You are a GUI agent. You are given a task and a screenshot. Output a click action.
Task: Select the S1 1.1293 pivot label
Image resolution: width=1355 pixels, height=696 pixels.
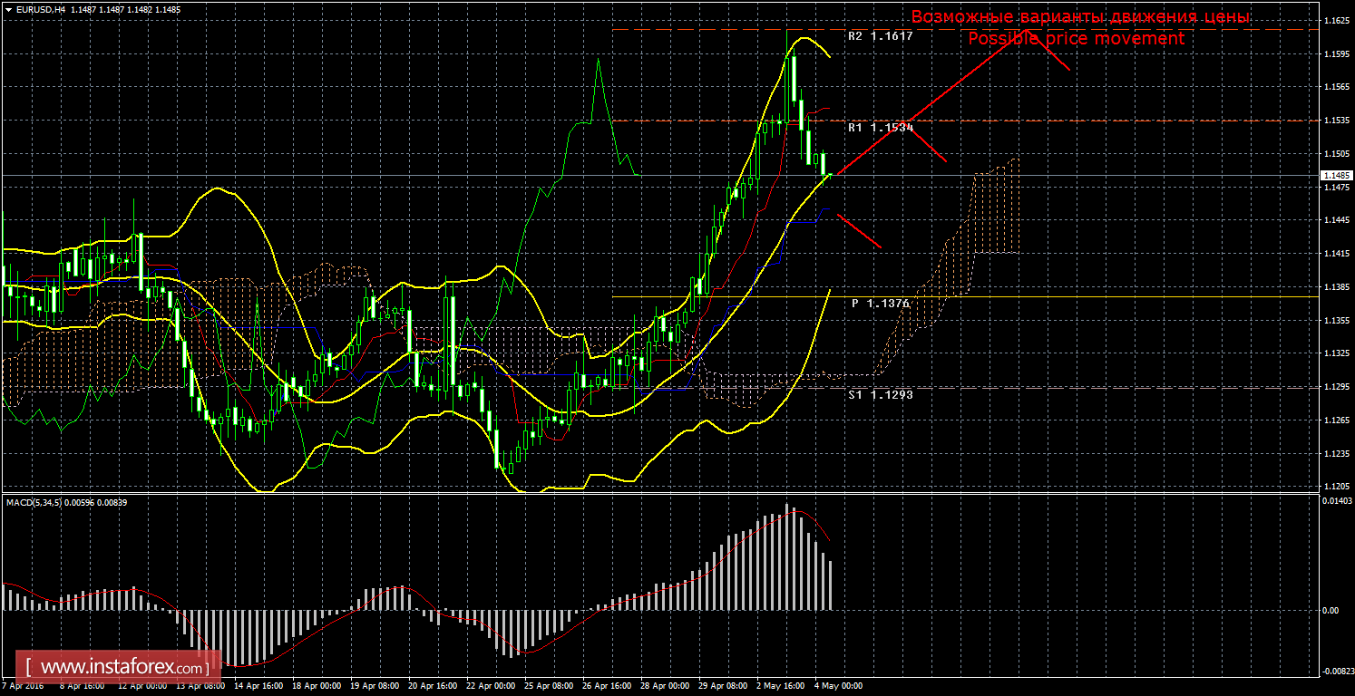[x=880, y=395]
